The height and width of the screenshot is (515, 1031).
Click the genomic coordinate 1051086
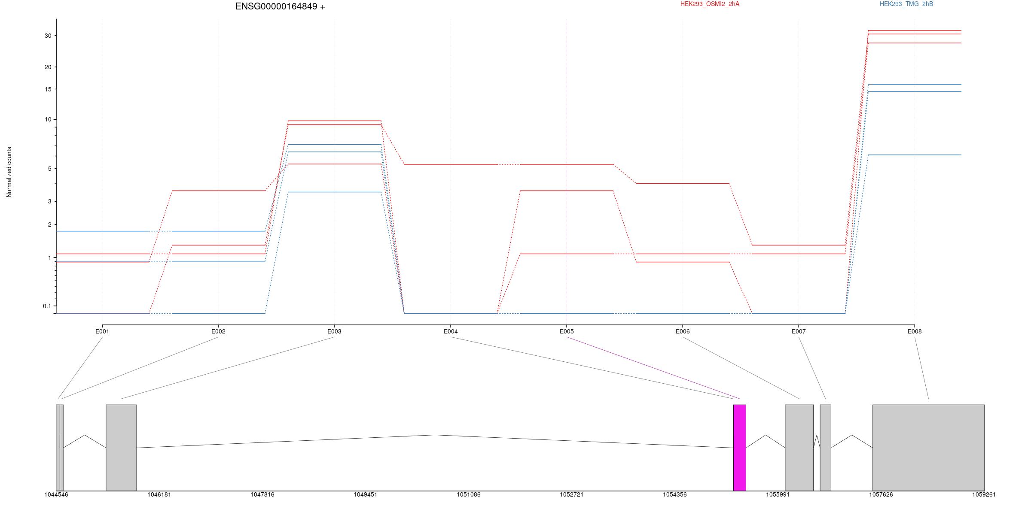point(469,495)
